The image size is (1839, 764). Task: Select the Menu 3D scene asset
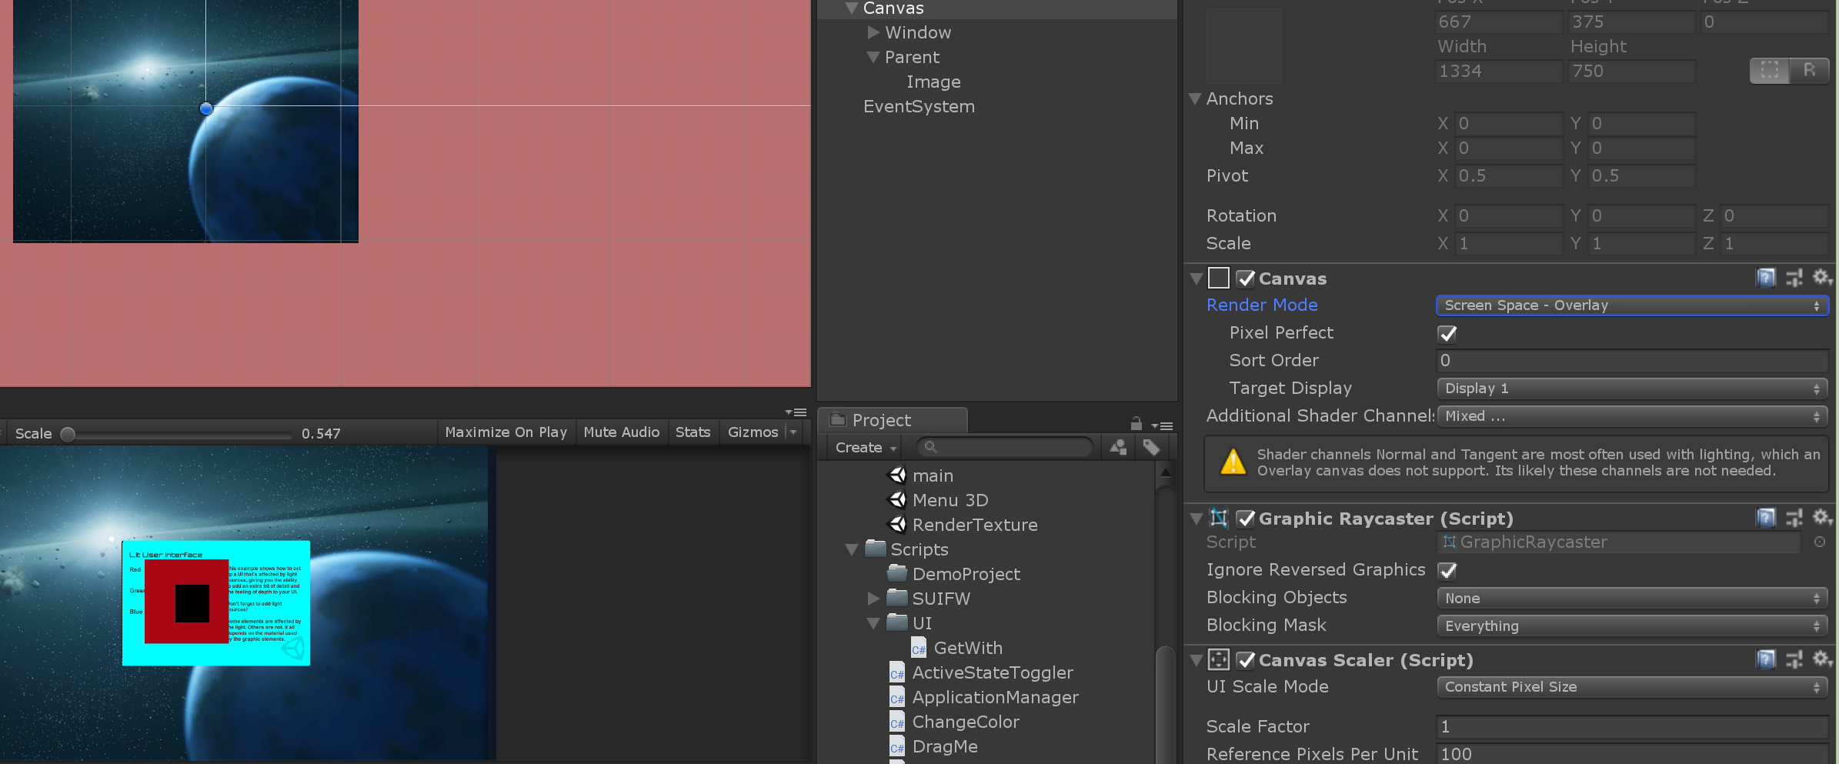(x=939, y=500)
